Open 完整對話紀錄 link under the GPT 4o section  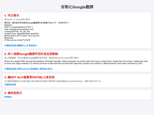tap(10, 85)
